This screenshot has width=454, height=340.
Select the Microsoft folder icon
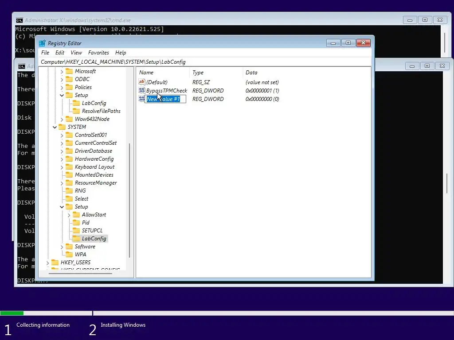[69, 71]
